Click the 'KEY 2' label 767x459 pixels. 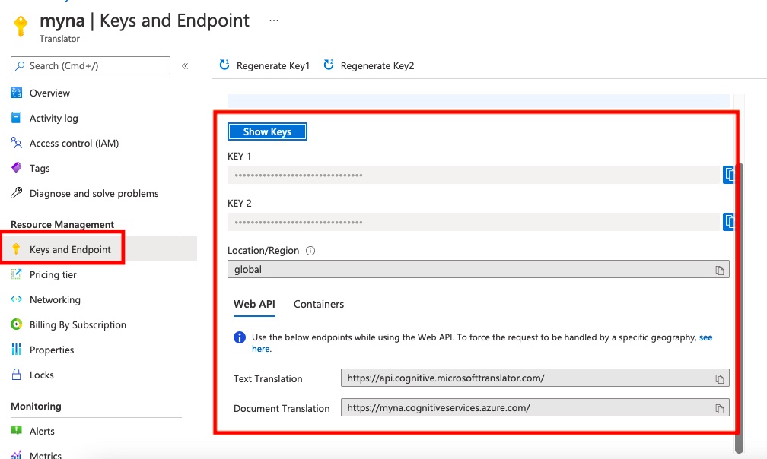[x=239, y=203]
